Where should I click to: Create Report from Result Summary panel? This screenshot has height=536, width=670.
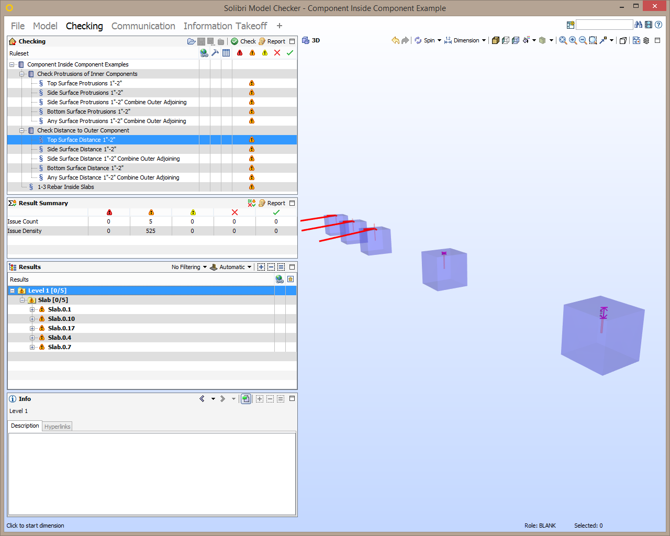pyautogui.click(x=272, y=203)
